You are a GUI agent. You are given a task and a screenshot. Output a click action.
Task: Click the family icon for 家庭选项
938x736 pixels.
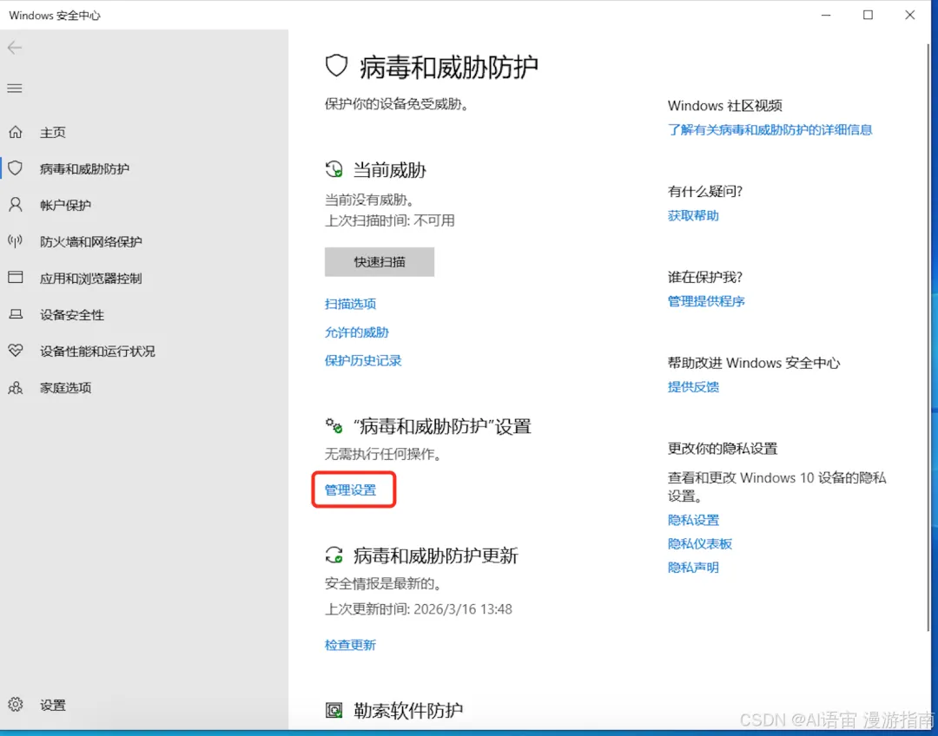click(16, 387)
